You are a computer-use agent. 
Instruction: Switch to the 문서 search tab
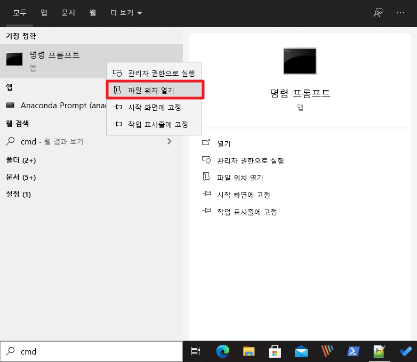68,13
